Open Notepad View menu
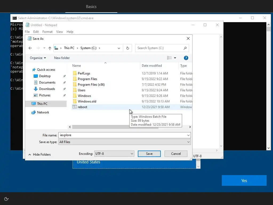The height and width of the screenshot is (205, 273). [x=59, y=32]
